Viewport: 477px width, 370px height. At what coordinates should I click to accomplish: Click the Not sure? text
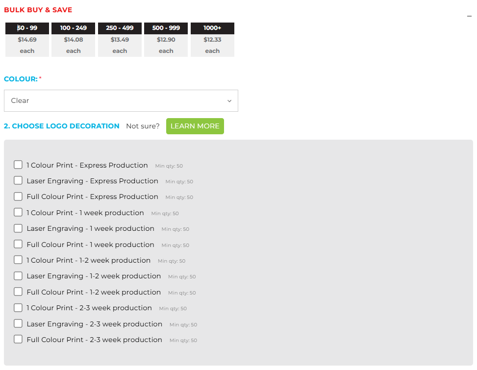pos(143,126)
